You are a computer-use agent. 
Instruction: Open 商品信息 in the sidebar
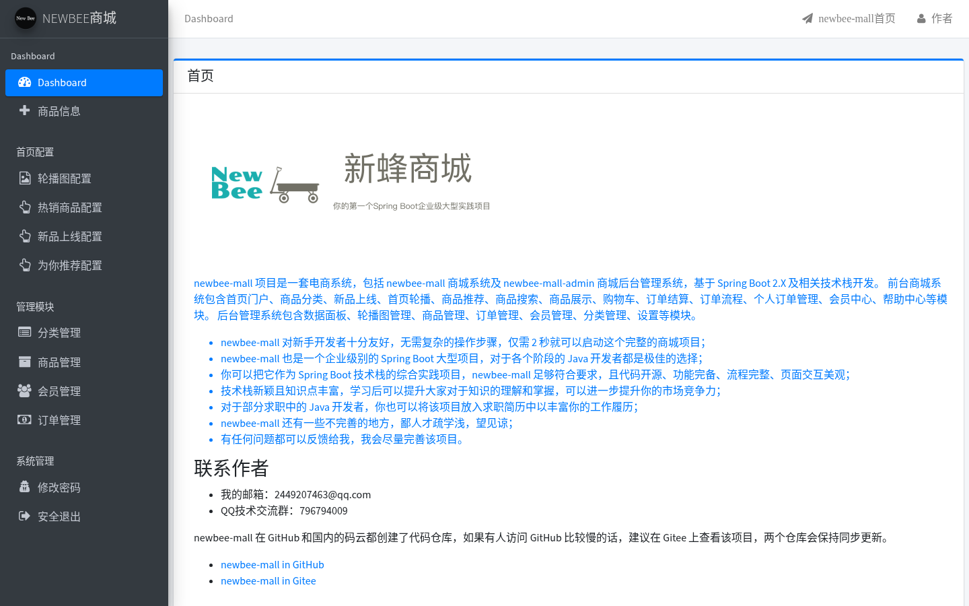pos(84,111)
